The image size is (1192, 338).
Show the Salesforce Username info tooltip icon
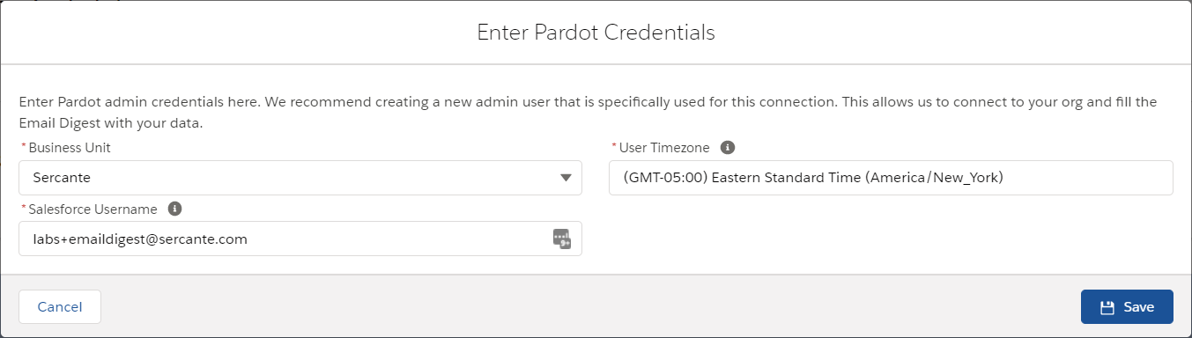[x=174, y=209]
